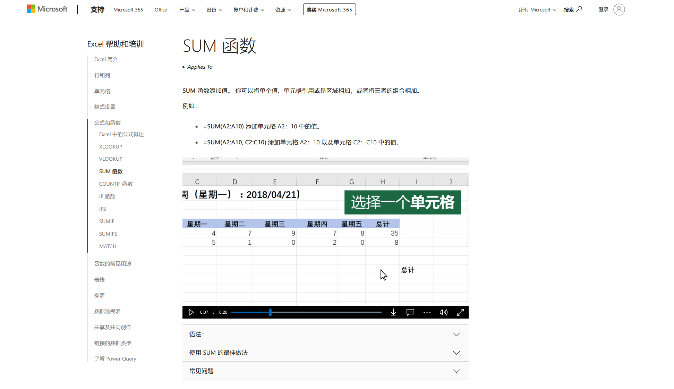Enter fullscreen mode for the video
674x389 pixels.
[x=460, y=312]
